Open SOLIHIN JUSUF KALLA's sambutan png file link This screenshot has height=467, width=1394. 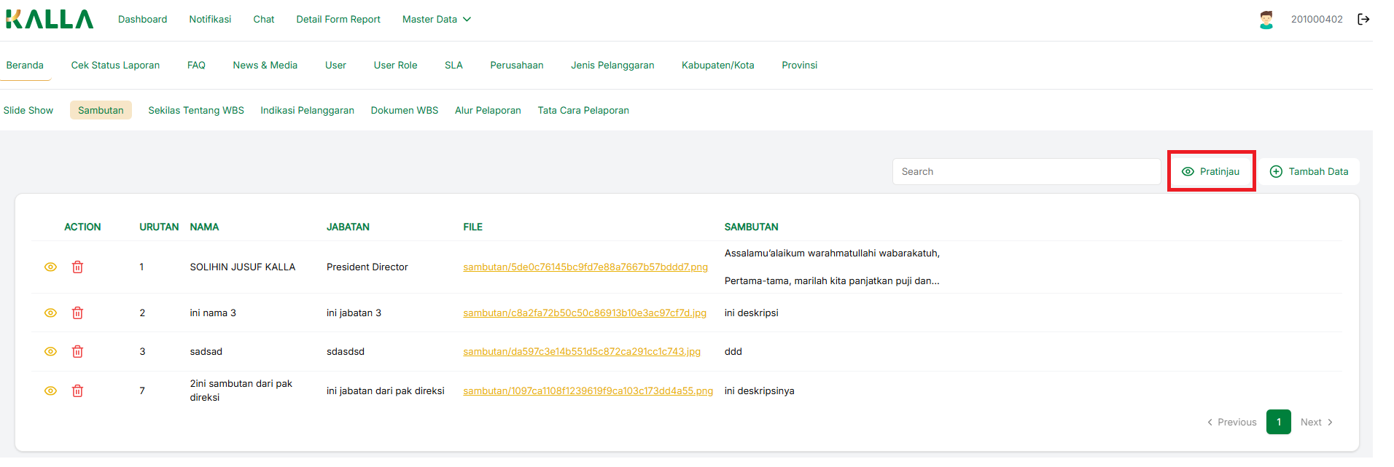pos(585,267)
